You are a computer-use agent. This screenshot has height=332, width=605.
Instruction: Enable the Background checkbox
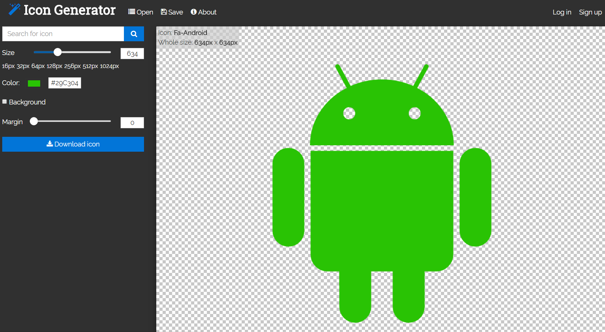pos(4,101)
